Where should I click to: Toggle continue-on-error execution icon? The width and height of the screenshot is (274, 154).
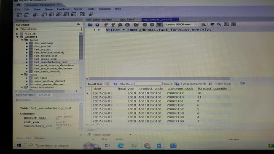coord(136,25)
